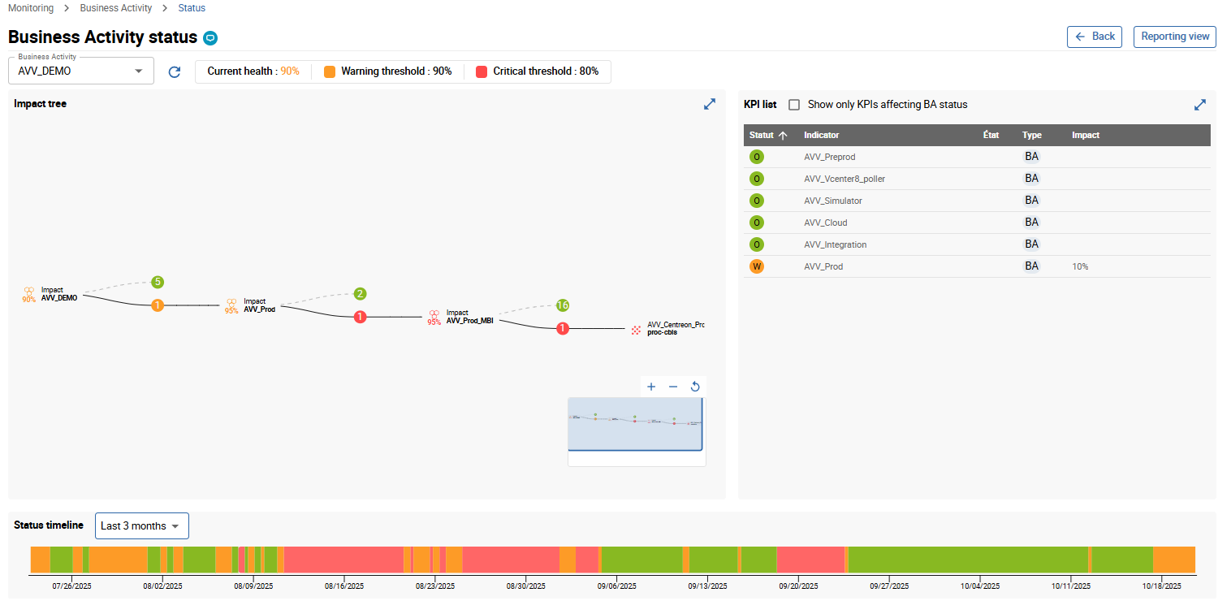Reset the impact tree view

[695, 387]
